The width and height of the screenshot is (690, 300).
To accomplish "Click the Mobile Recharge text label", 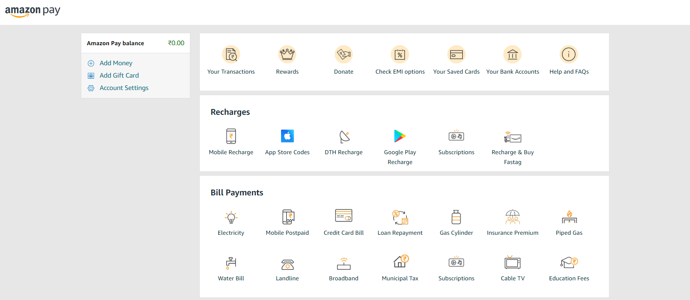I will click(x=231, y=152).
